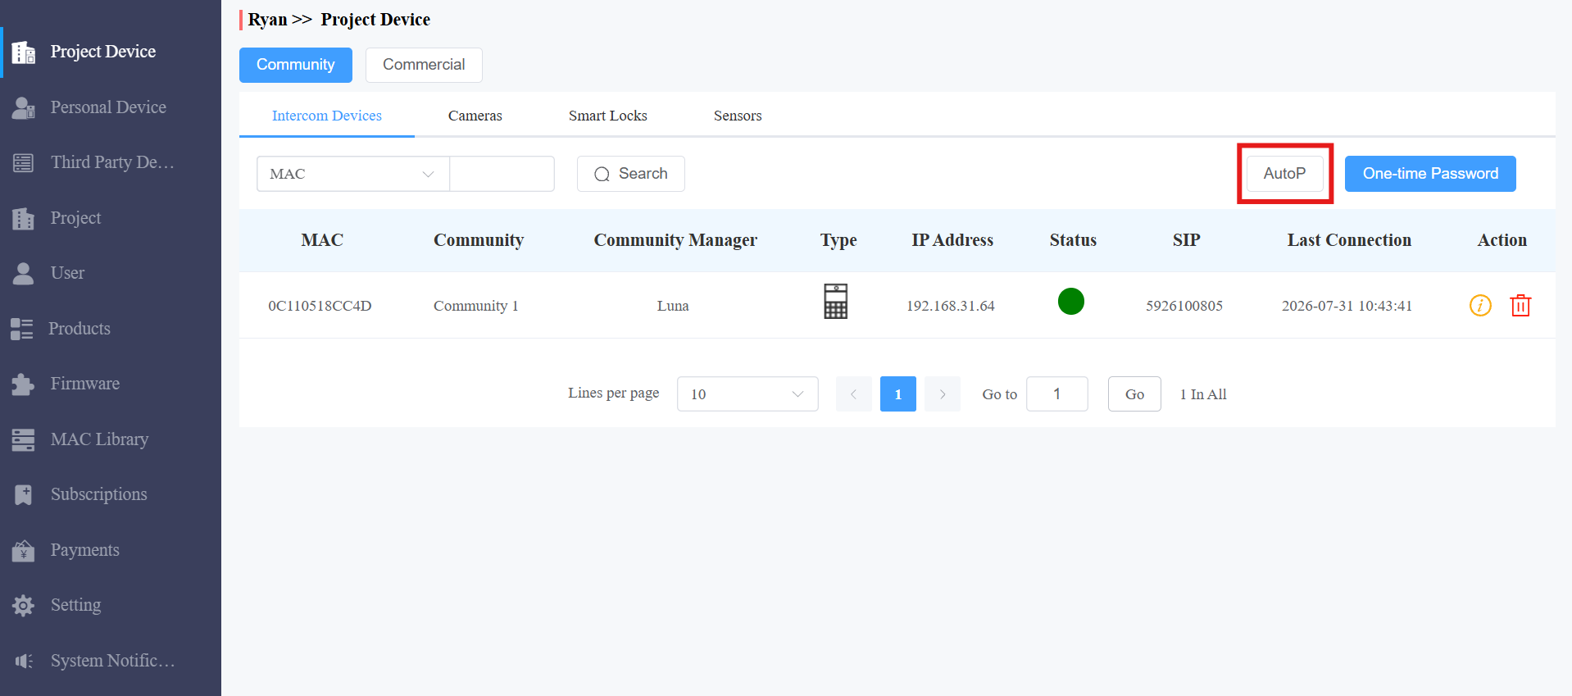Open Setting menu label
Viewport: 1572px width, 696px height.
click(x=76, y=605)
